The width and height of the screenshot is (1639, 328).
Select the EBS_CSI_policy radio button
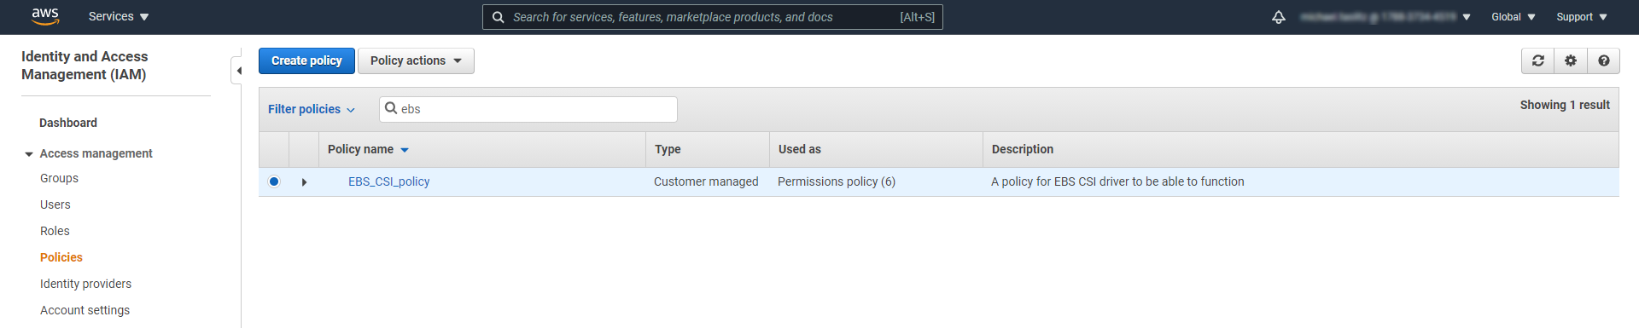273,181
